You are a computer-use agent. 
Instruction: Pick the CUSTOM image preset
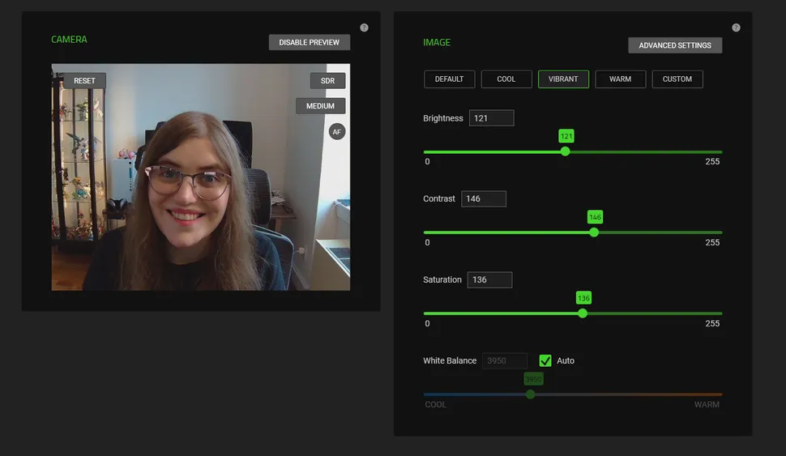677,79
